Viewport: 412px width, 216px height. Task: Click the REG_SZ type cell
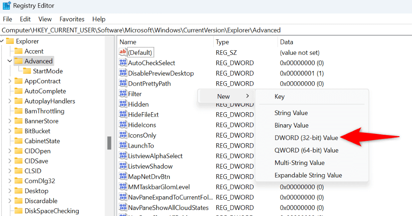(x=226, y=53)
